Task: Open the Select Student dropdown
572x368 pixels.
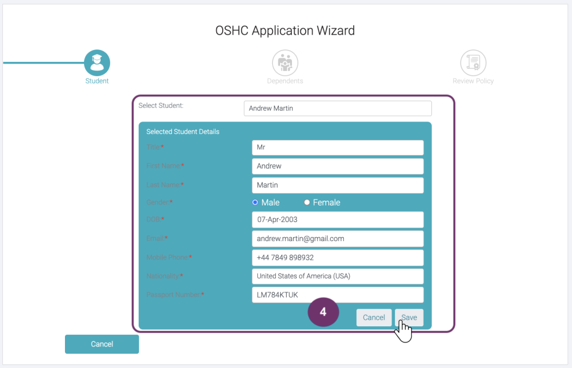Action: [337, 108]
